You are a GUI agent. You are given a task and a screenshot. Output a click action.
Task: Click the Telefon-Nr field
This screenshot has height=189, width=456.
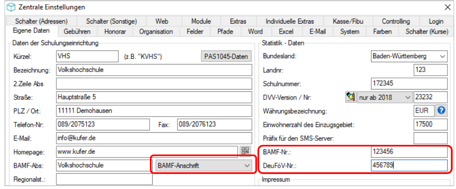(x=103, y=125)
